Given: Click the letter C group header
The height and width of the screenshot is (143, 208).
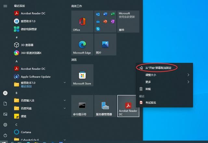Looking at the screenshot, I should [x=17, y=125].
